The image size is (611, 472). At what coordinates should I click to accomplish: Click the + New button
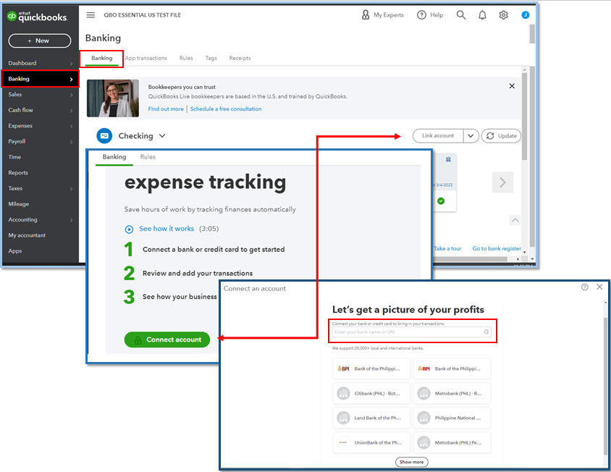[x=40, y=41]
